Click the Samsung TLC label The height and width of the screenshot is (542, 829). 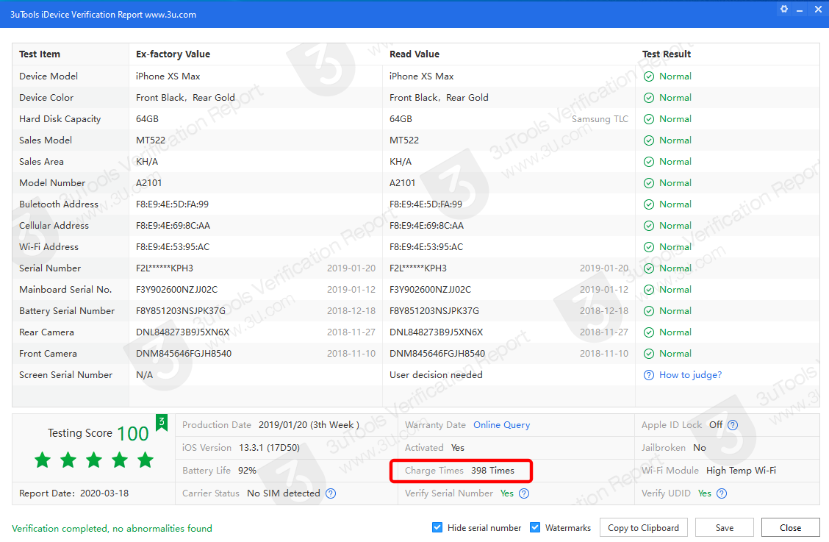(600, 119)
